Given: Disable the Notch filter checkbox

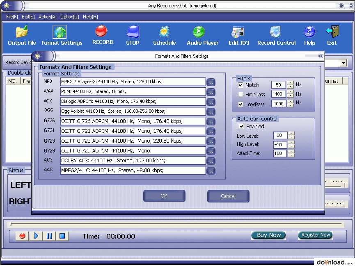Looking at the screenshot, I should tap(240, 85).
